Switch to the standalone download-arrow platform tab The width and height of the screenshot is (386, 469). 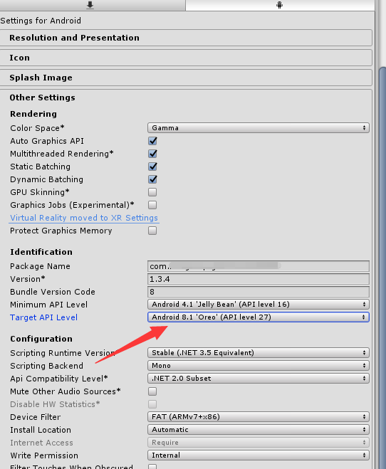tap(90, 5)
